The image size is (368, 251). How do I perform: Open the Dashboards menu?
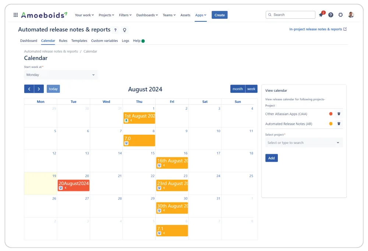point(147,15)
